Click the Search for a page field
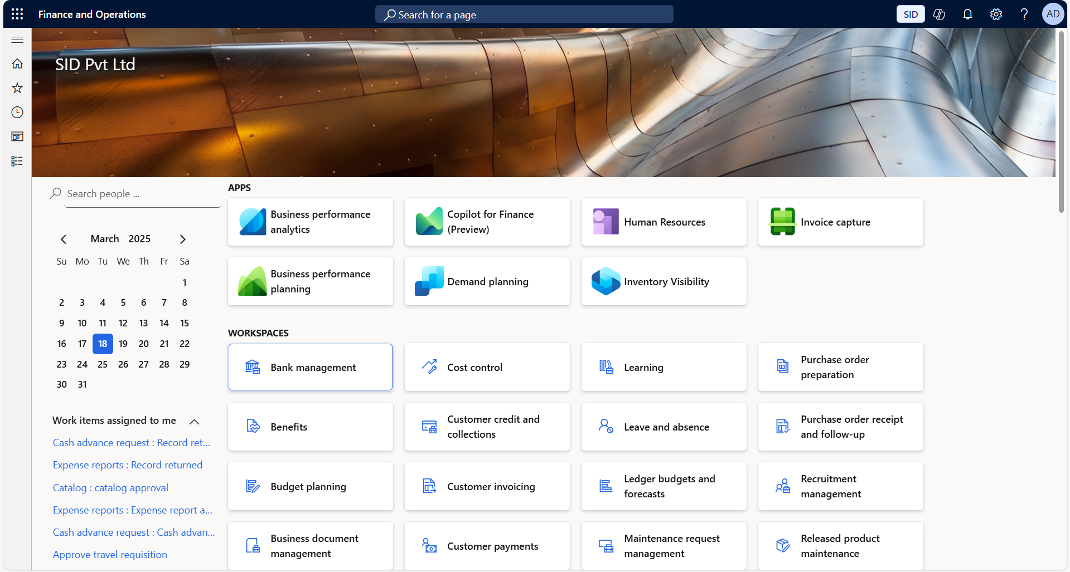1070x572 pixels. click(523, 14)
